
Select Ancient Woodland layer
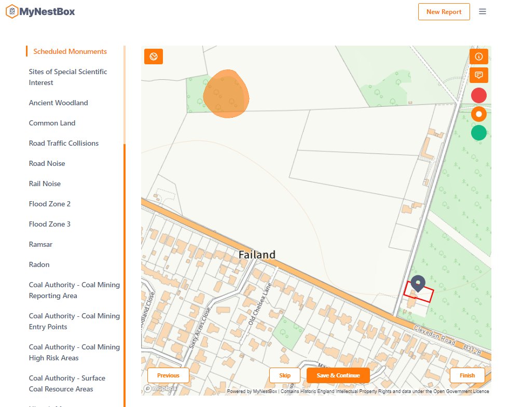(x=58, y=103)
